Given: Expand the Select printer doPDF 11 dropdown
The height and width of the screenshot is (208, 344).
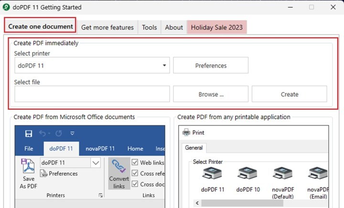Looking at the screenshot, I should point(164,65).
